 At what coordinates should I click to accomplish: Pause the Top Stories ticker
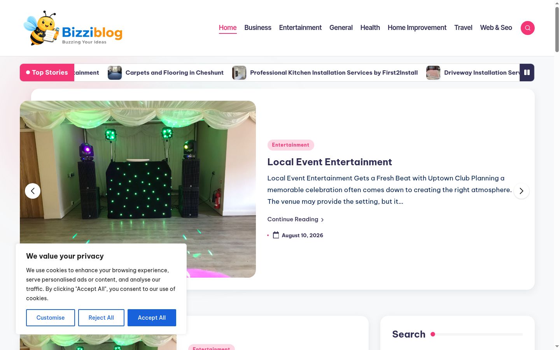pos(527,73)
